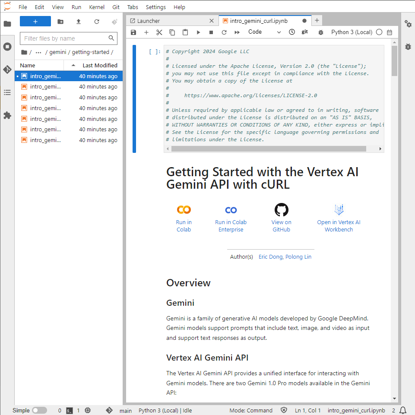Focus the Filter files by name field

69,38
